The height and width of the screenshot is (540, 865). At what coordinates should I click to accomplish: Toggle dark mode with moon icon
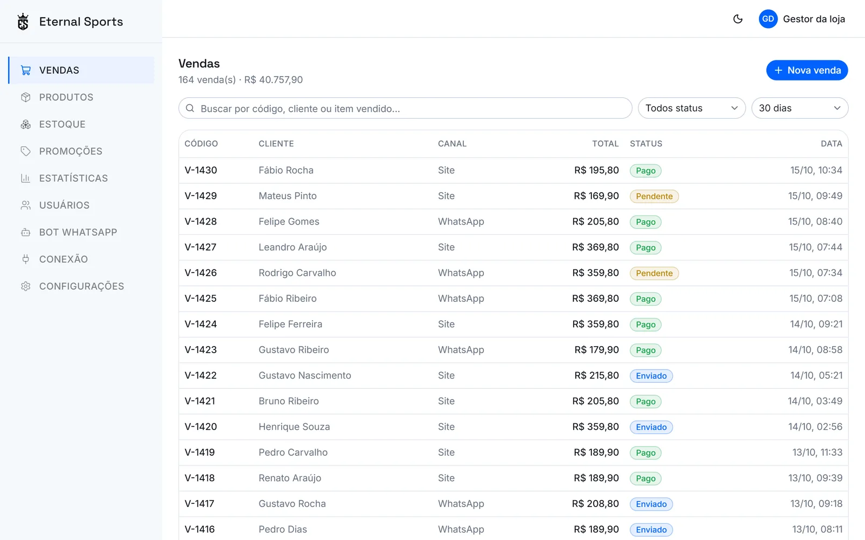tap(738, 19)
